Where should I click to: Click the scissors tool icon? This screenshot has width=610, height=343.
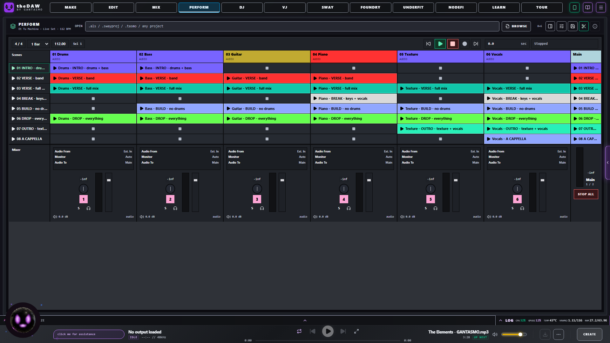(584, 26)
